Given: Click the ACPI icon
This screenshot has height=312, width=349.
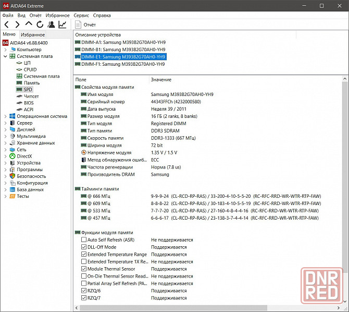Looking at the screenshot, I should point(19,110).
